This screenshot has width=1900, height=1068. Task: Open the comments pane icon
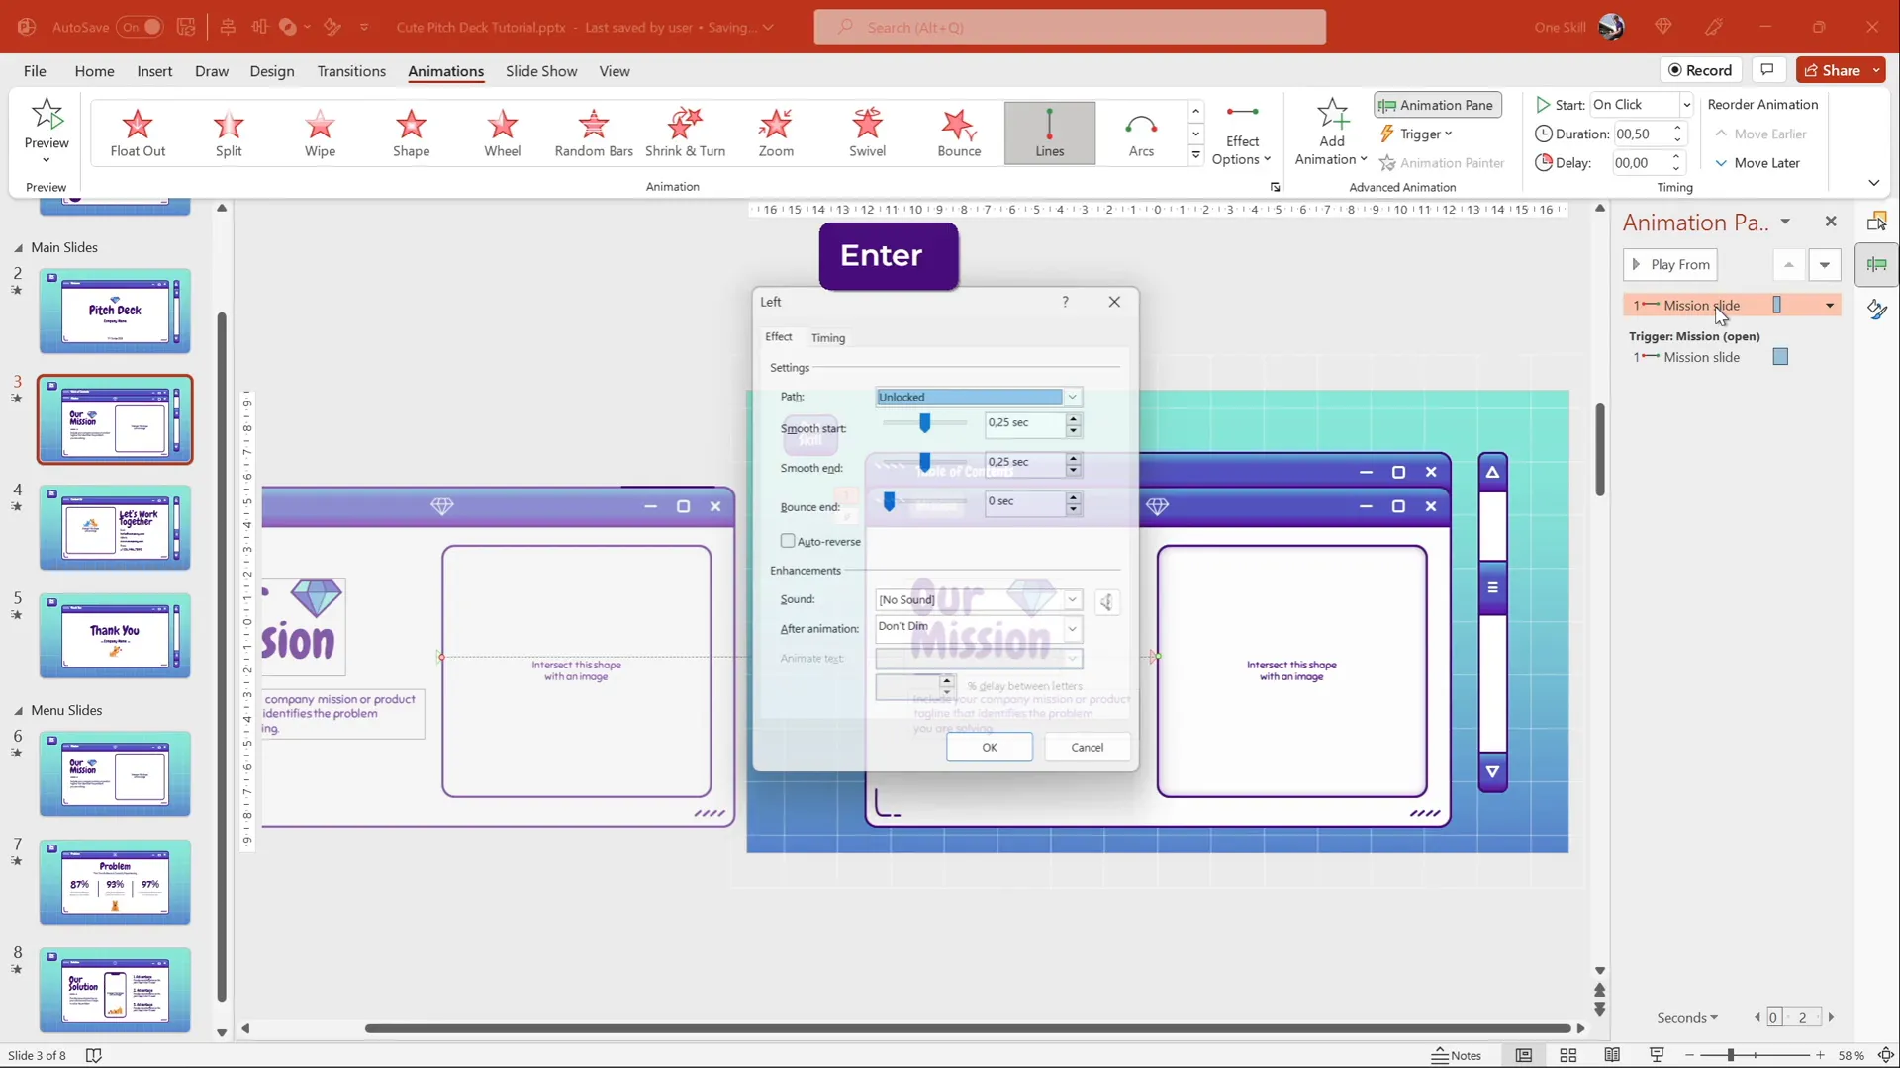(x=1767, y=70)
